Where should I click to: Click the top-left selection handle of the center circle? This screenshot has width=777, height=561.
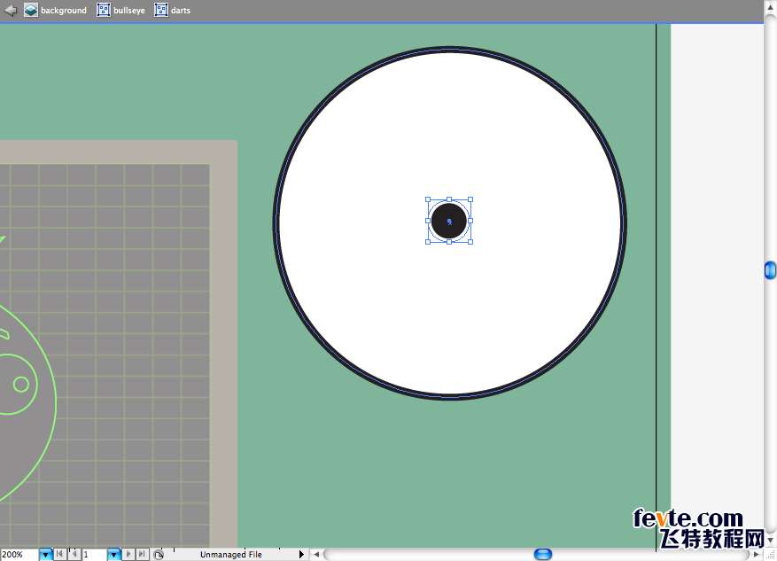[428, 200]
